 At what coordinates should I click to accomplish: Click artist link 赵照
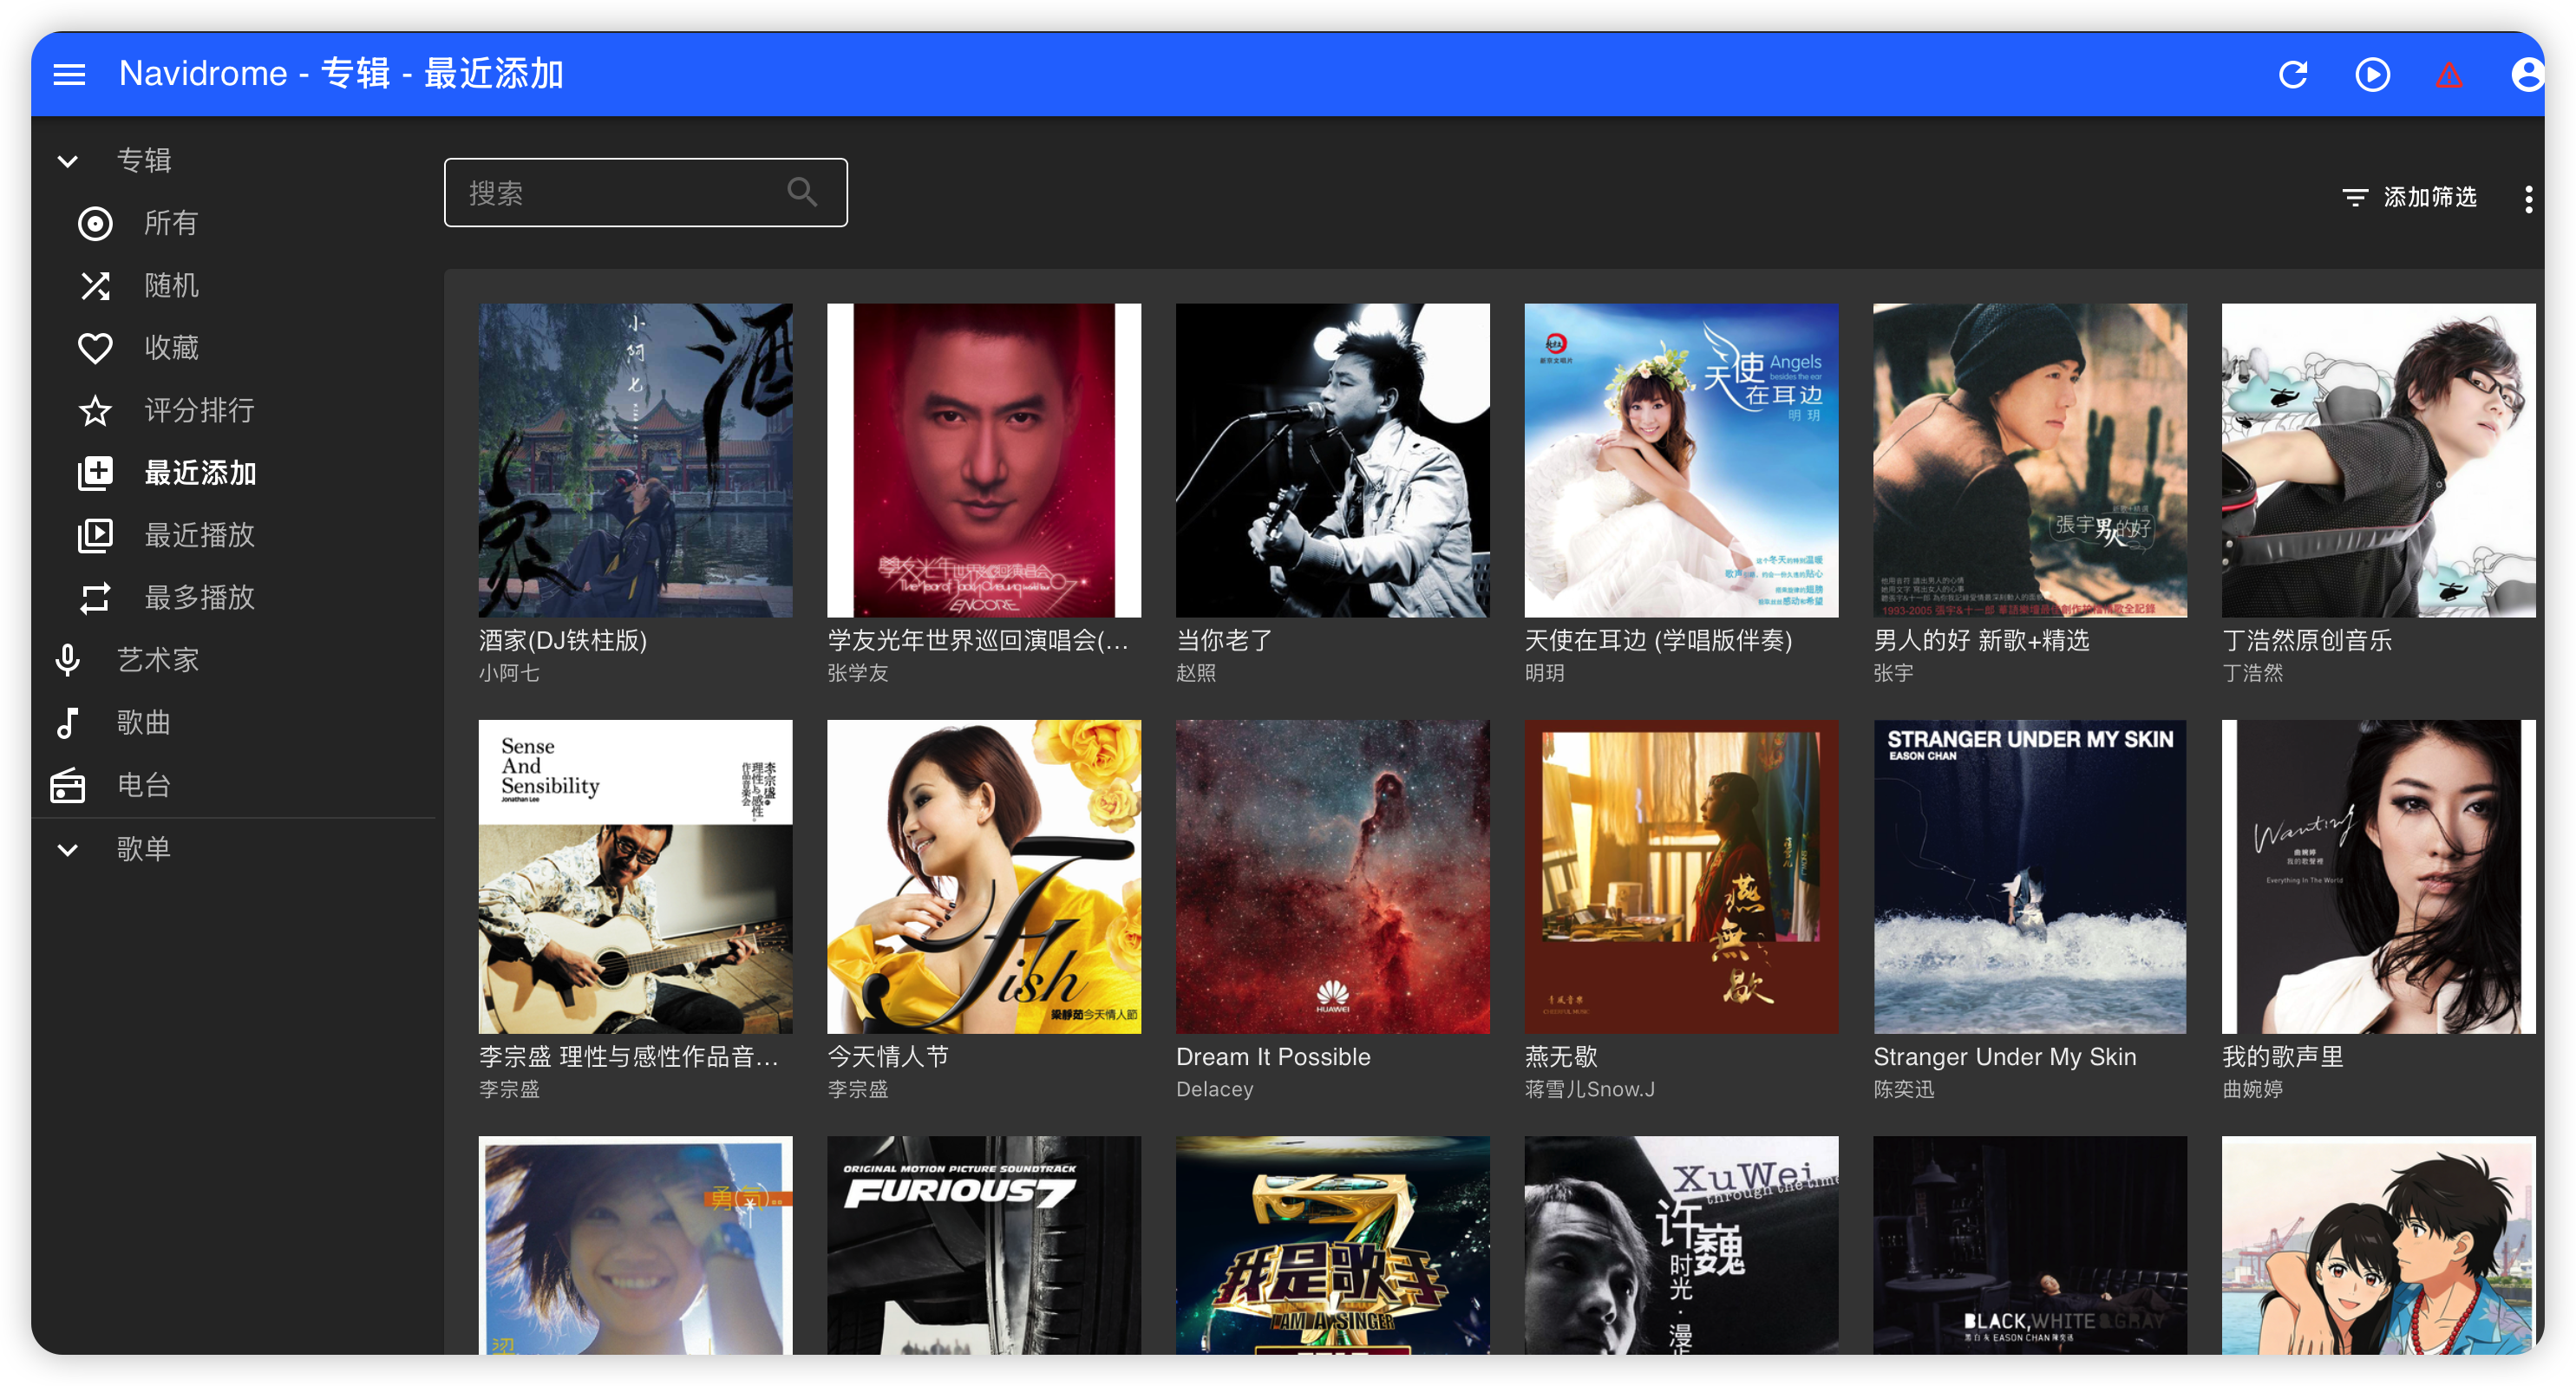pos(1196,673)
